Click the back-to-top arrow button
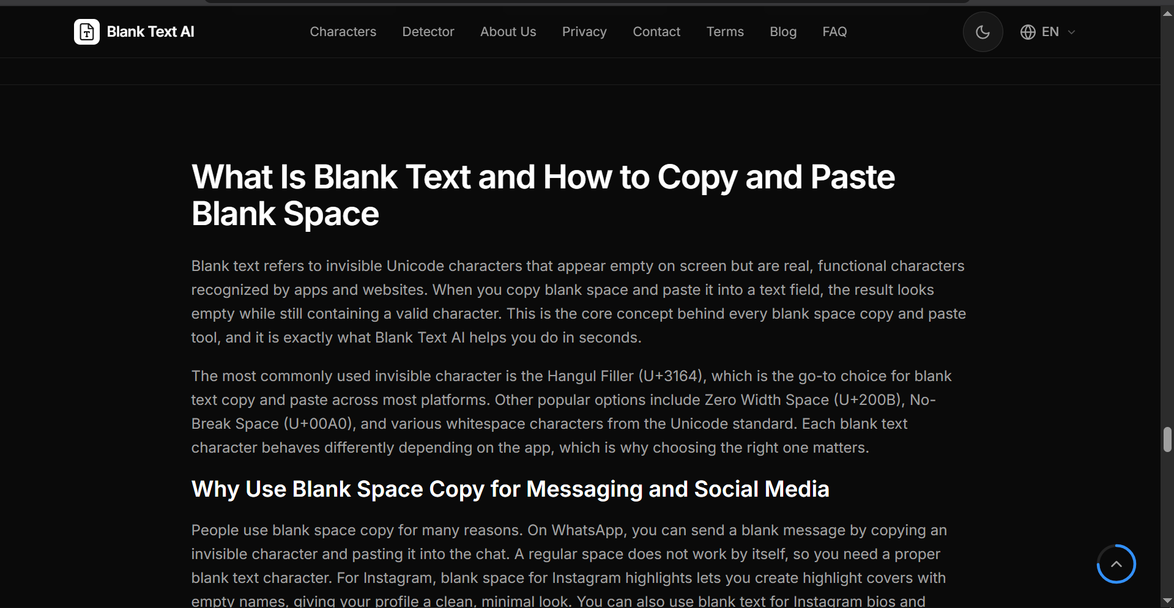This screenshot has width=1174, height=608. 1116,564
